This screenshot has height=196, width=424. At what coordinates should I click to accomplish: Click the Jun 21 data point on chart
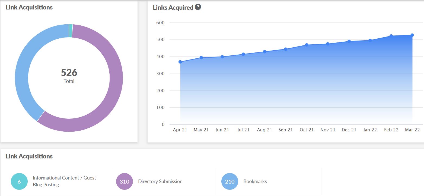(x=222, y=57)
